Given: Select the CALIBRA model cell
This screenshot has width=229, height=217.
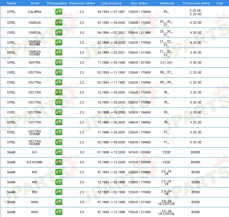Looking at the screenshot, I should 35,12.
